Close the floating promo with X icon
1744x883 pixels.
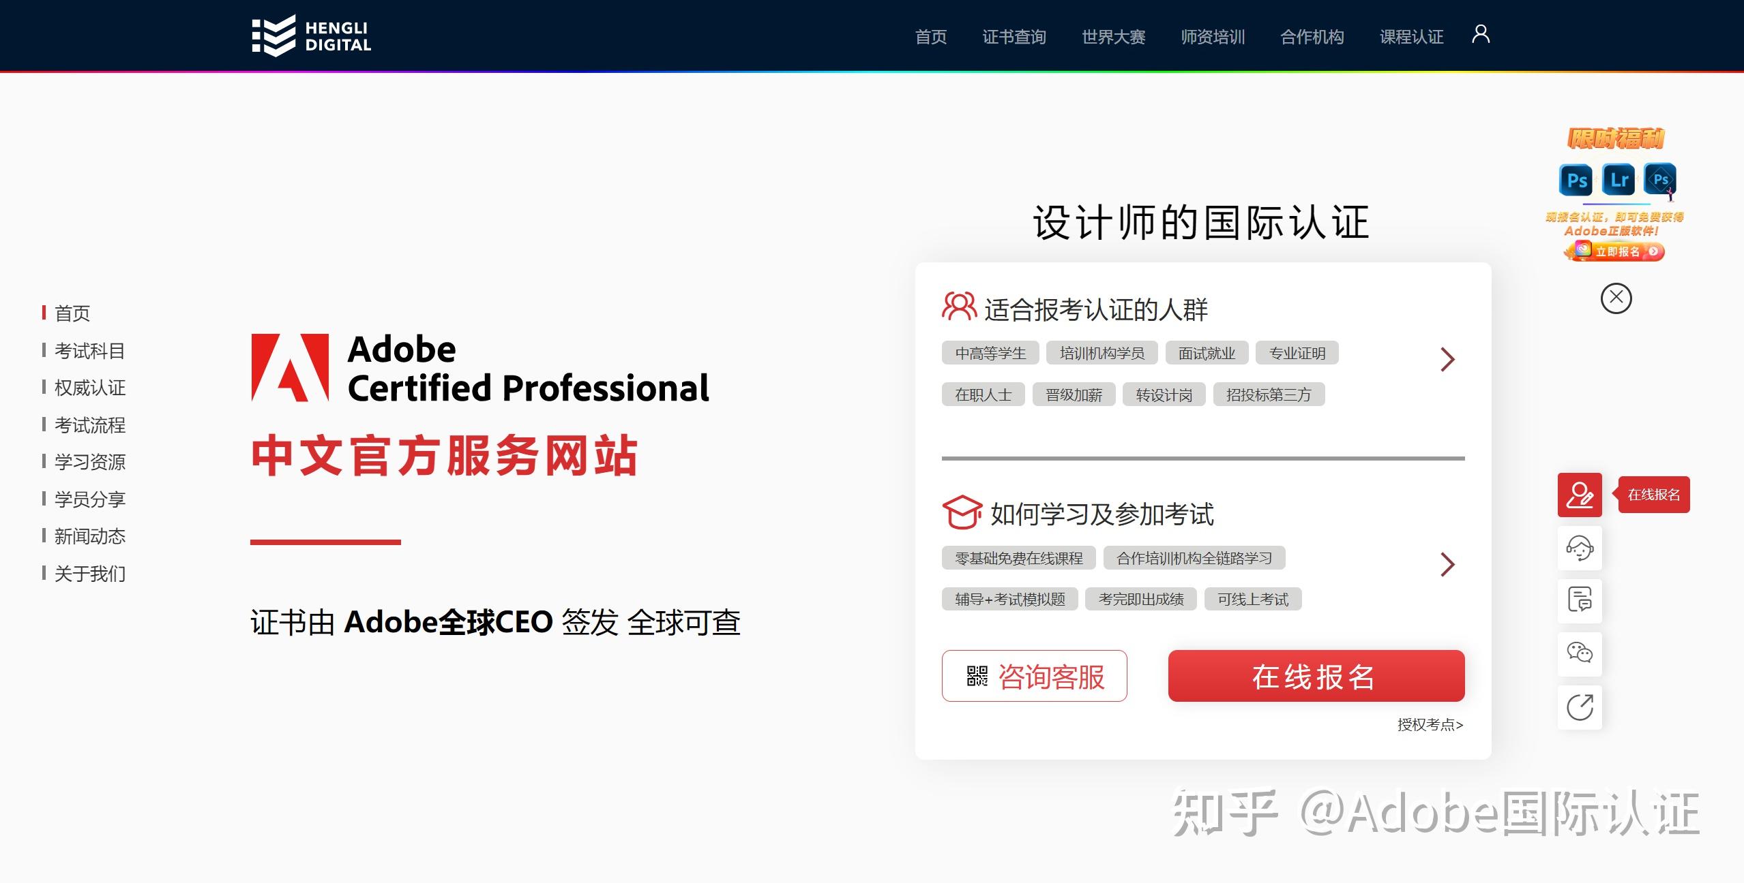click(1616, 298)
